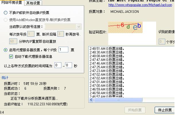Click the first time-interval field before the tilde
The height and width of the screenshot is (115, 196).
58,65
